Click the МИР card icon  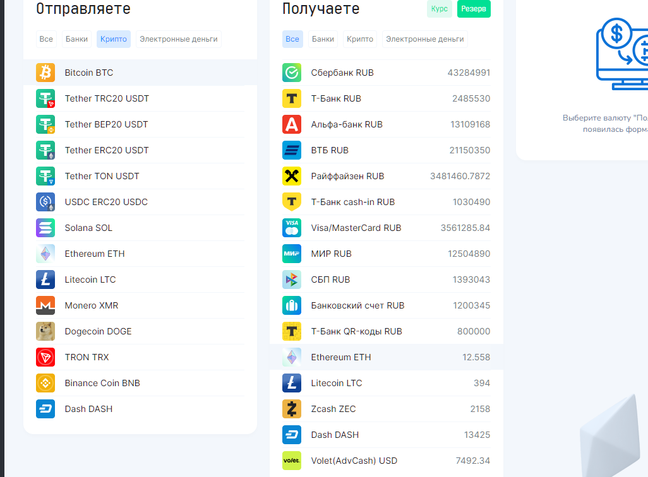(292, 254)
